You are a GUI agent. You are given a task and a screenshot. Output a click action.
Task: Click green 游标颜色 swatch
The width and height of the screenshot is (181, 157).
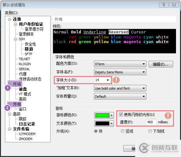[102, 115]
